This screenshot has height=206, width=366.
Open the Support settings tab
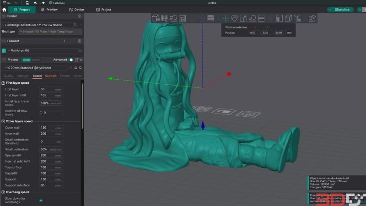(51, 76)
